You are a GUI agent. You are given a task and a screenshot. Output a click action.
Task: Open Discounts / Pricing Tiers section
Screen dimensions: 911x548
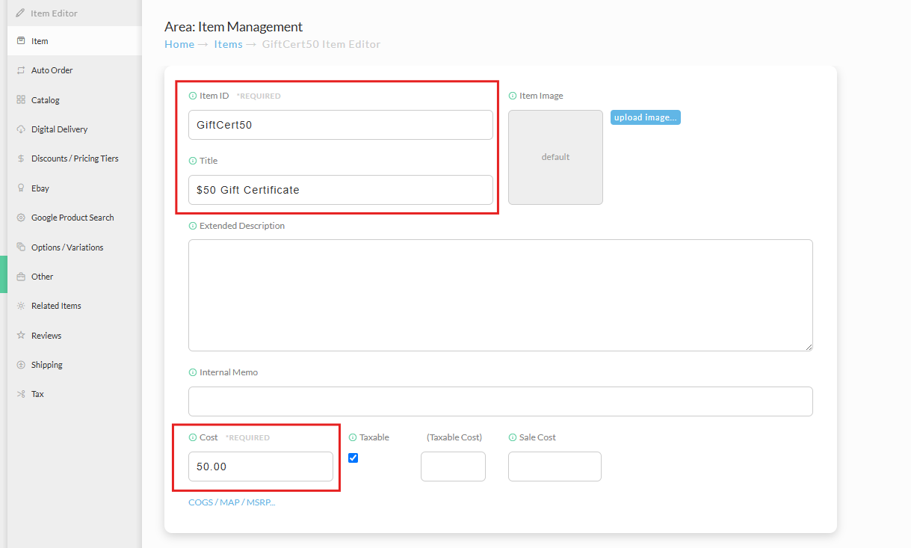pos(75,158)
